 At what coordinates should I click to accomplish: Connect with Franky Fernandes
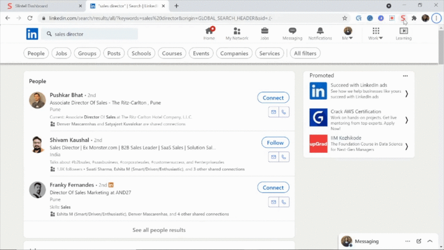(x=273, y=187)
